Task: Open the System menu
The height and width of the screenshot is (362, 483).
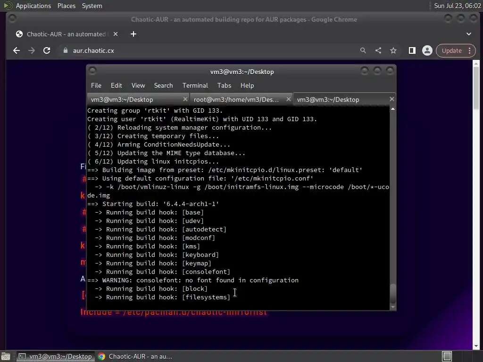Action: tap(92, 6)
